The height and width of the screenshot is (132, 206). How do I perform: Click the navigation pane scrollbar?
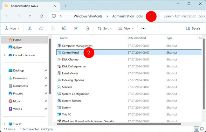point(50,66)
